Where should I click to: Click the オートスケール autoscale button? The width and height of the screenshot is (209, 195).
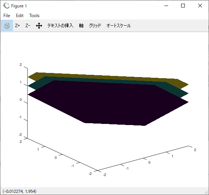tap(119, 26)
